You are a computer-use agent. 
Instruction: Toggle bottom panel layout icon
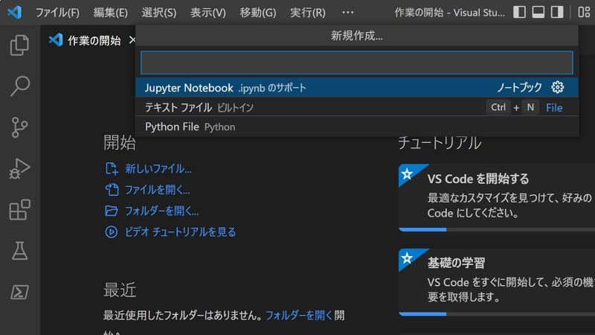click(538, 12)
